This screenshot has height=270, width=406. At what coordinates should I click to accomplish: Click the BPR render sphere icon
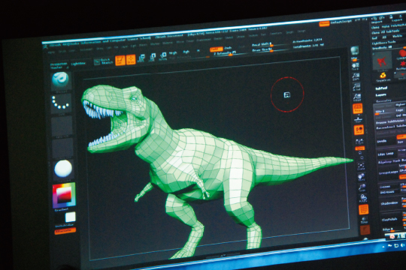tap(355, 51)
